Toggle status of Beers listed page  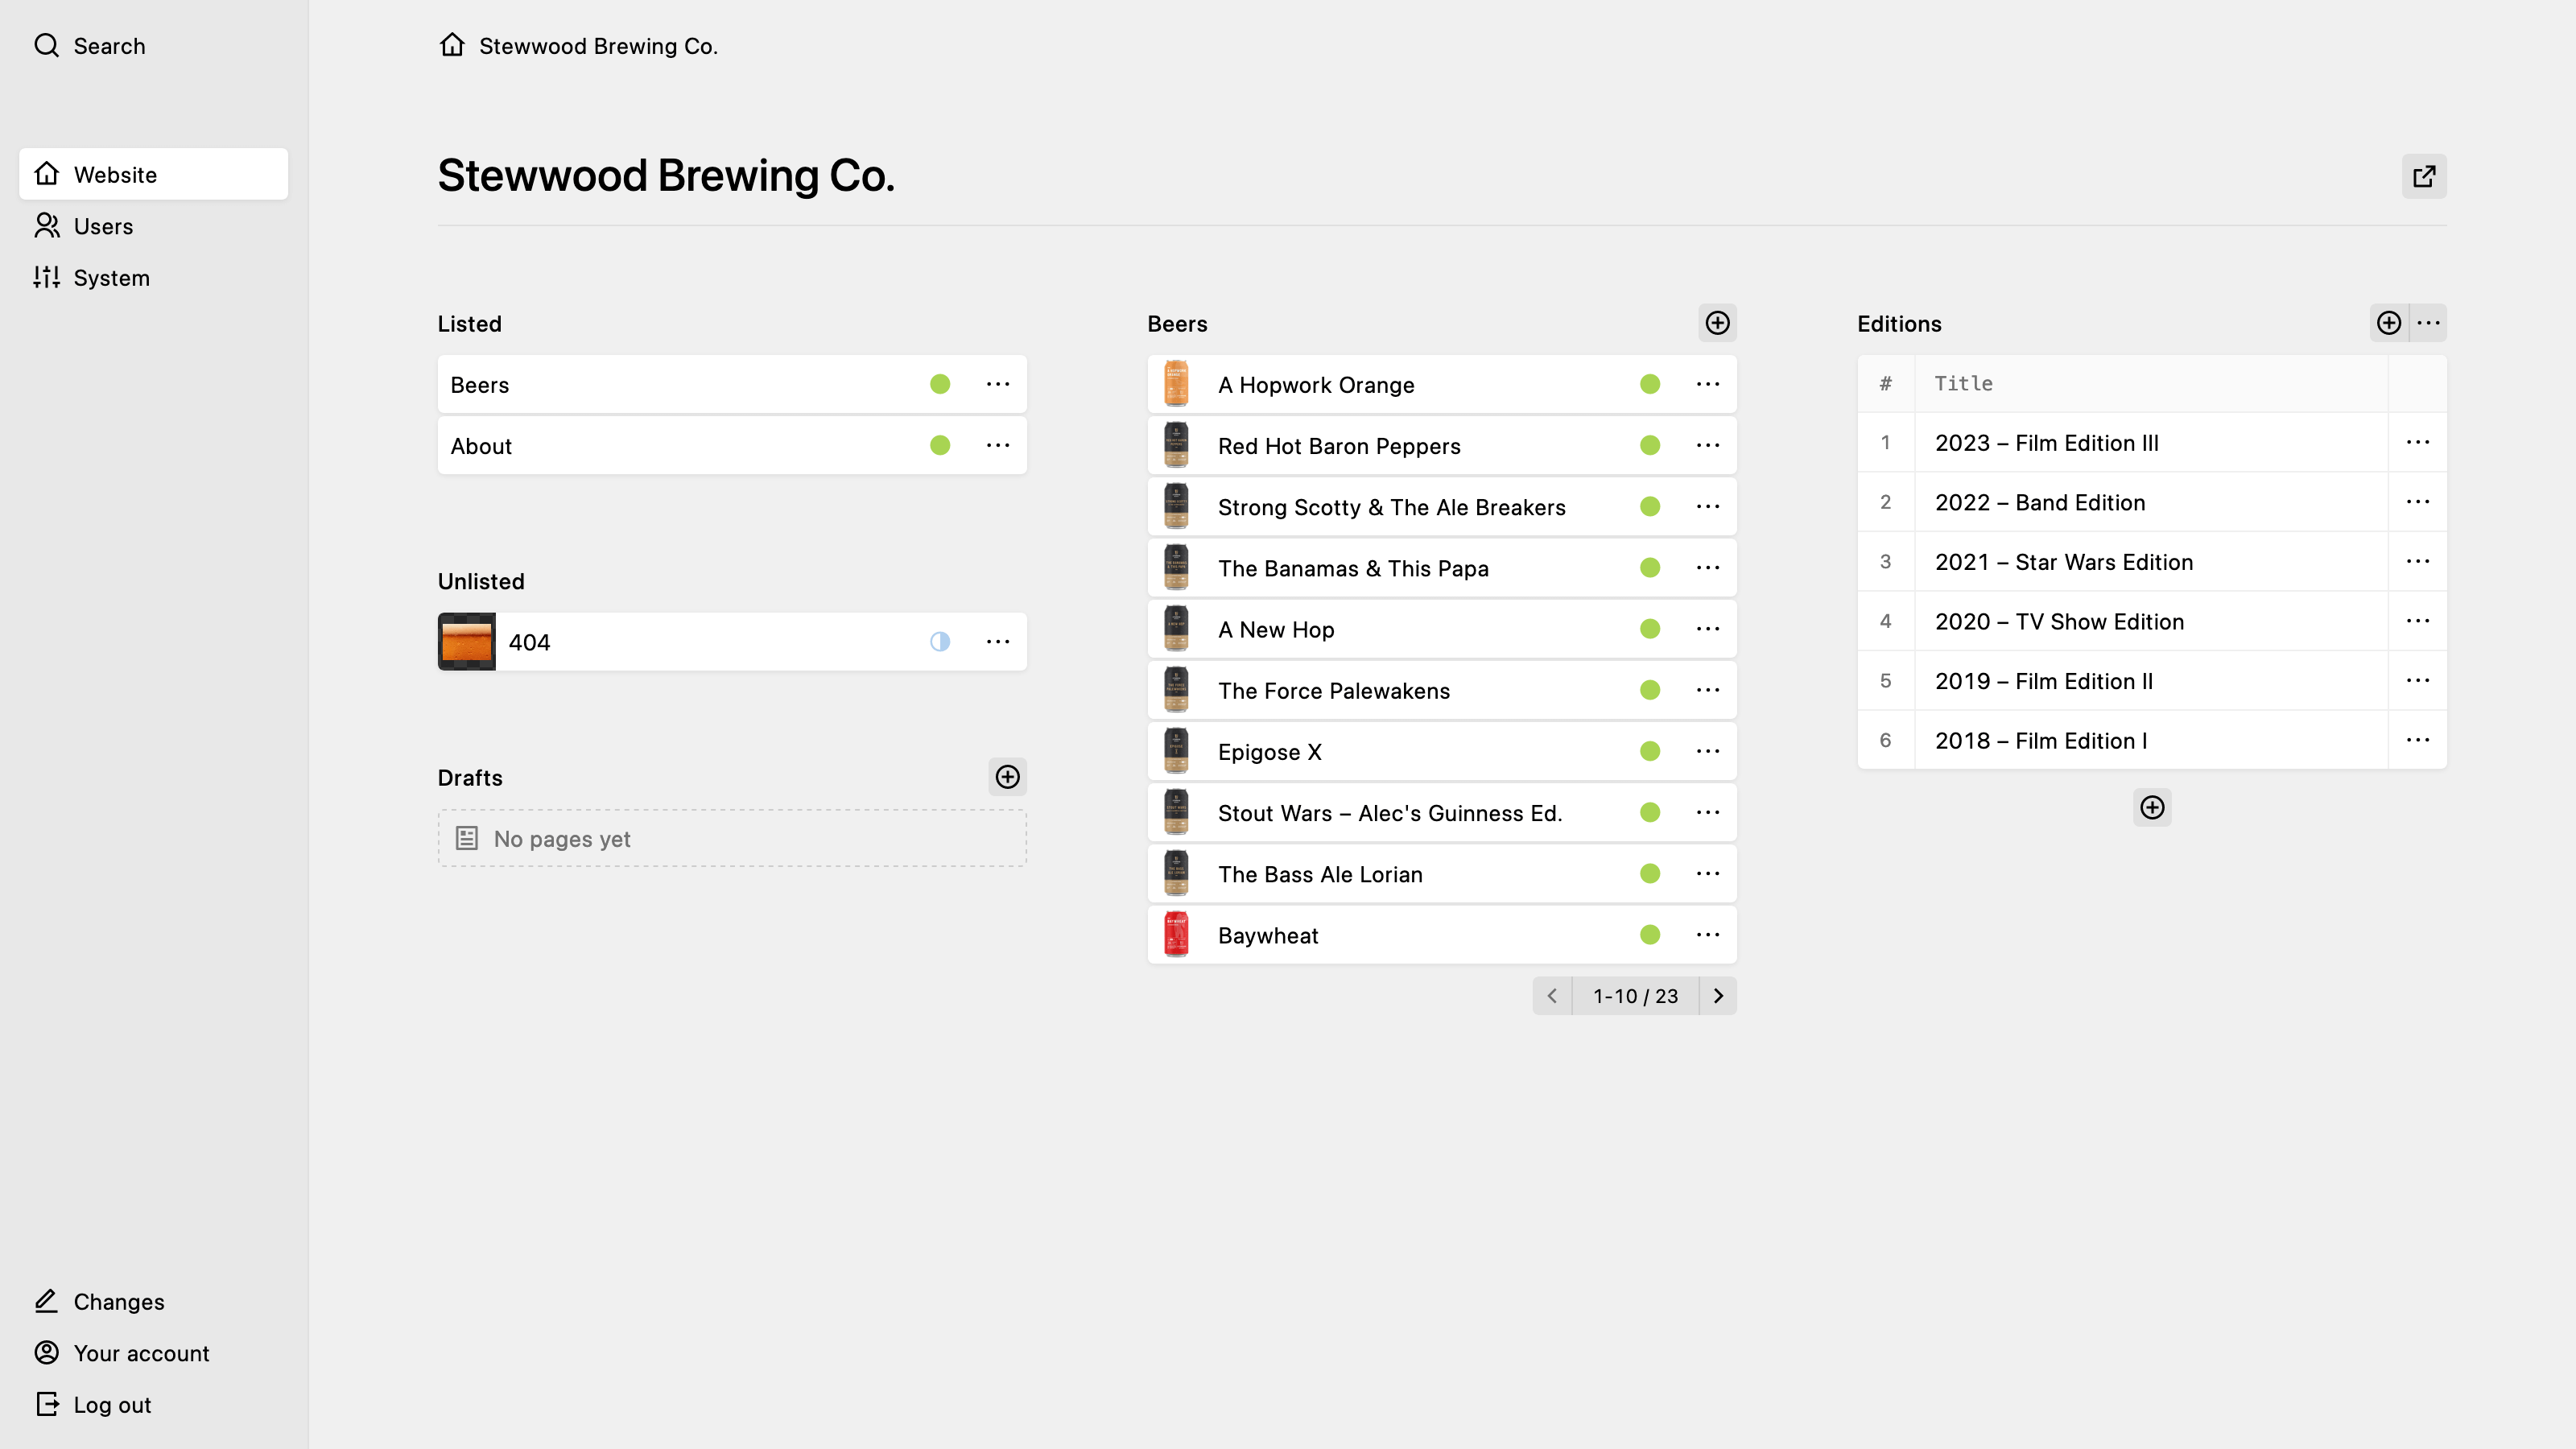(940, 384)
